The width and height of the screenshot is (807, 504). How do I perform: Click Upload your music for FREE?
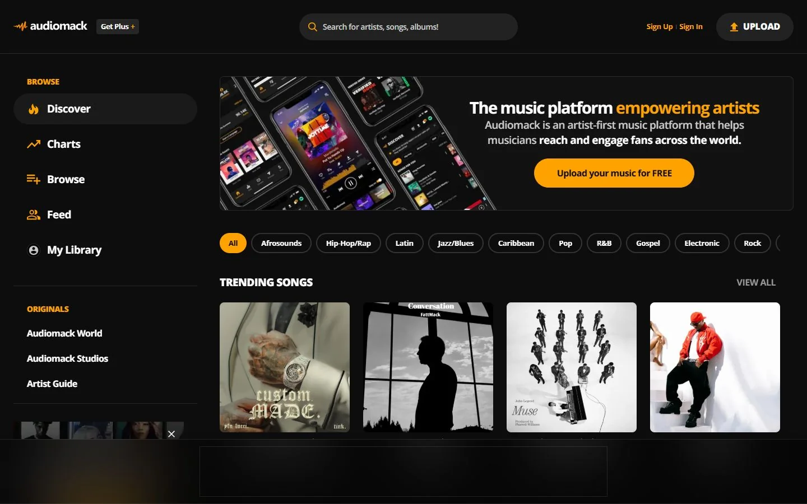[614, 173]
